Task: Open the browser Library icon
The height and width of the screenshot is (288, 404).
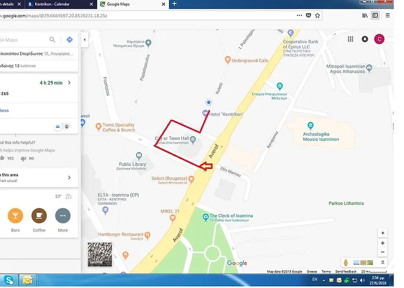Action: (x=365, y=16)
